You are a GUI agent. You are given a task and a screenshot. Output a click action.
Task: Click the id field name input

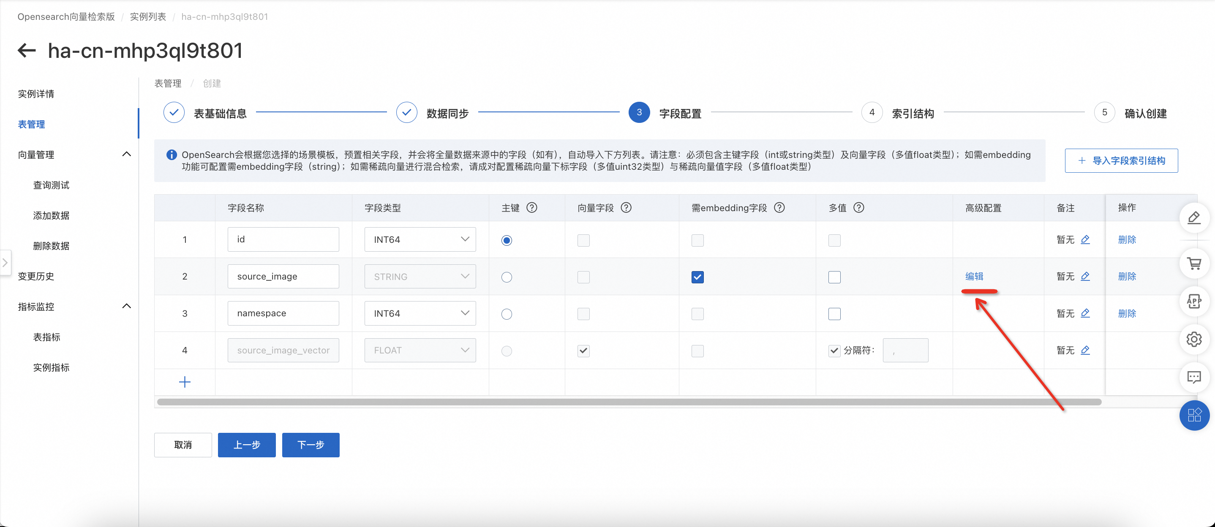[x=283, y=239]
